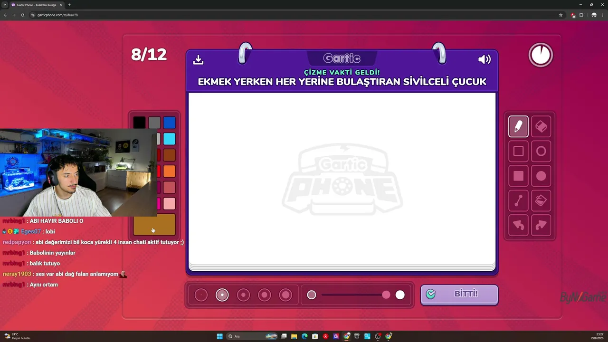
Task: Choose the hollow circle shape tool
Action: click(x=541, y=152)
